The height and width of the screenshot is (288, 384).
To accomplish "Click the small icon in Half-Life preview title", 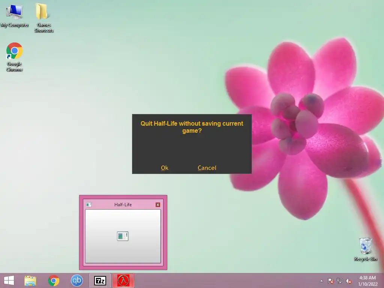I will pos(88,205).
